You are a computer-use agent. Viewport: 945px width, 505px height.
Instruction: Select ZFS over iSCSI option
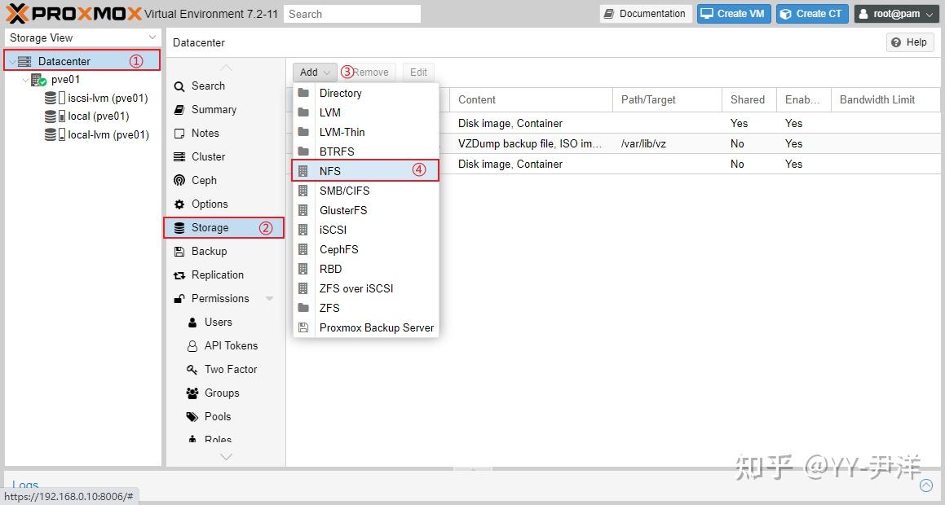356,288
